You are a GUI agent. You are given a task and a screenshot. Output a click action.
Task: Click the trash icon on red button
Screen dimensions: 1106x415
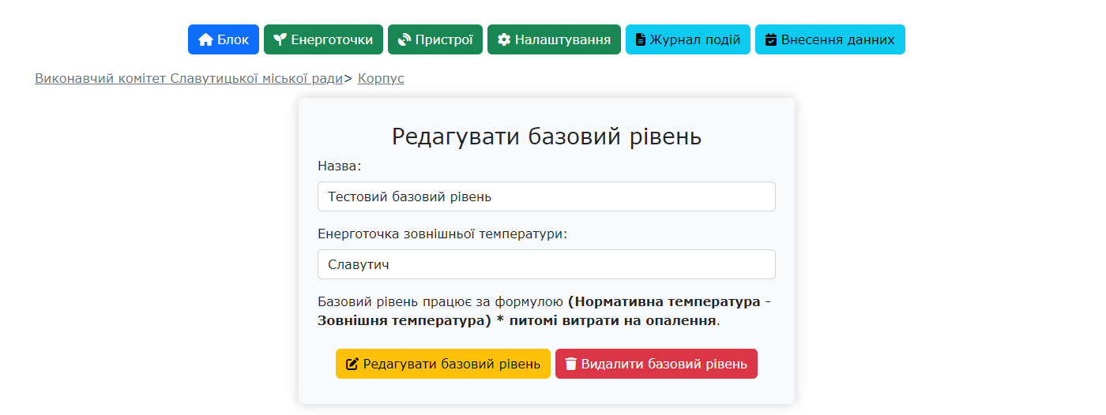tap(571, 364)
